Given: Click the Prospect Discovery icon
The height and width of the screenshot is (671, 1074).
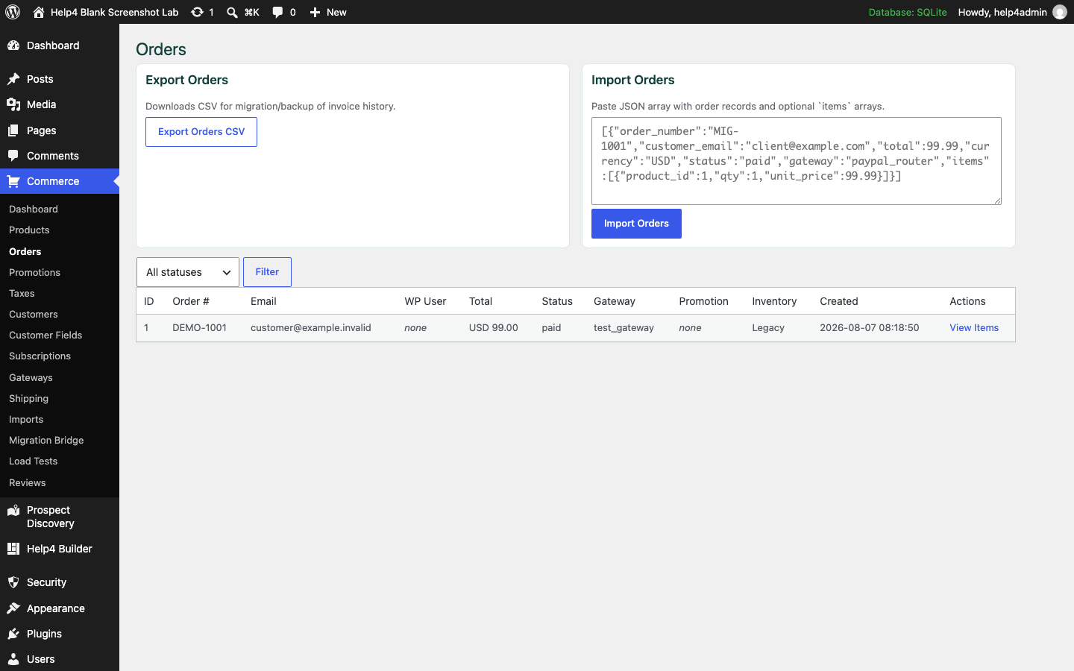Looking at the screenshot, I should [13, 511].
